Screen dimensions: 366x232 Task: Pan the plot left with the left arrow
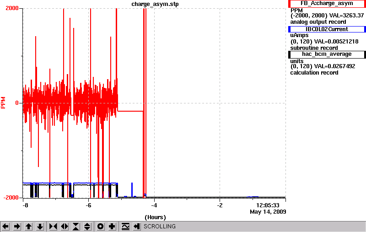click(5, 227)
